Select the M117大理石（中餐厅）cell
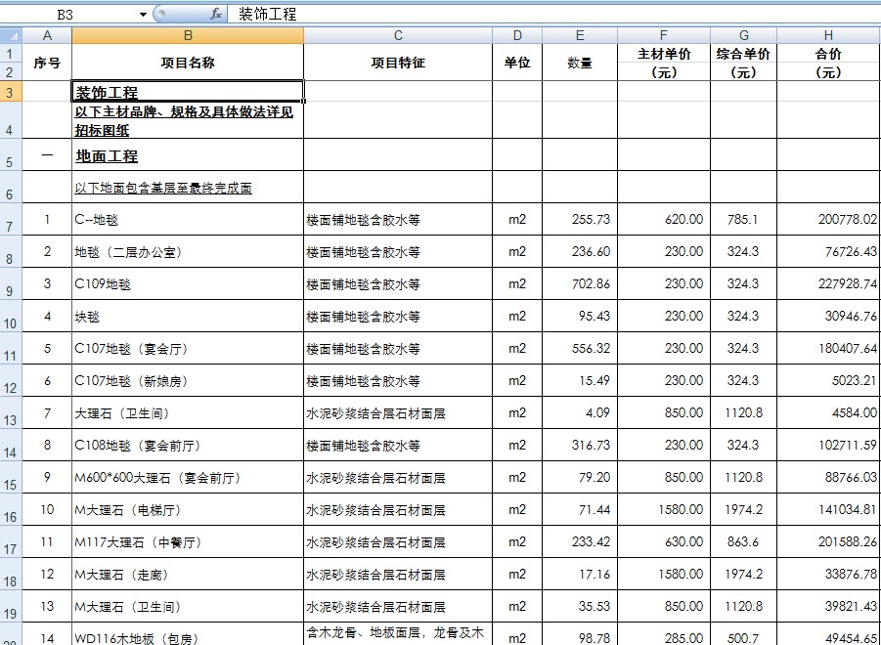 188,541
